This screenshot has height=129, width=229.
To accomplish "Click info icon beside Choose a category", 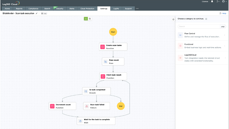I will [206, 19].
